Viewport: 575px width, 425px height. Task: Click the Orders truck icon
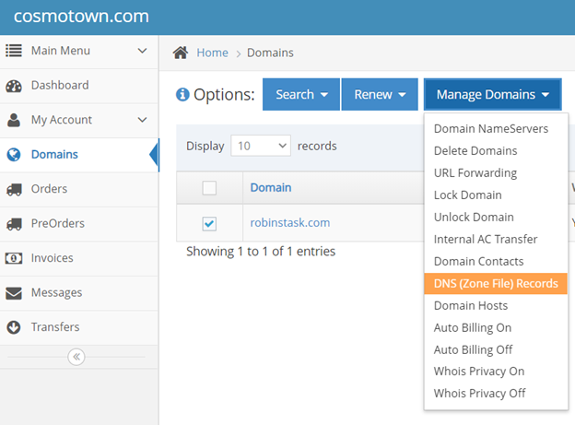[x=14, y=189]
